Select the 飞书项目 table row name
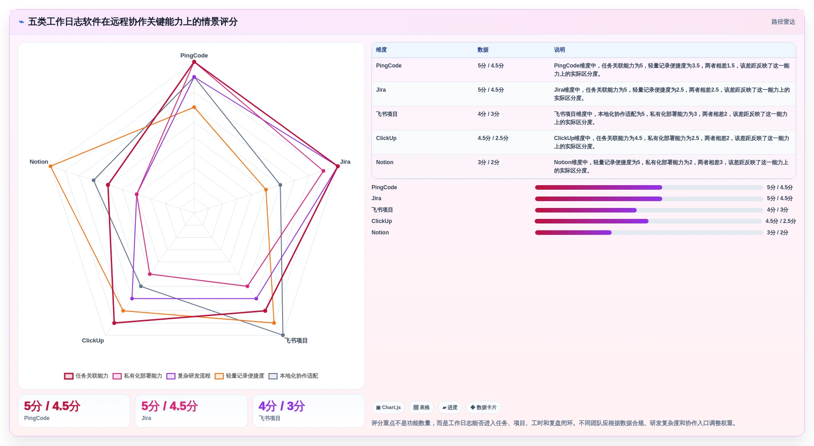Viewport: 814px width, 446px height. pyautogui.click(x=387, y=114)
